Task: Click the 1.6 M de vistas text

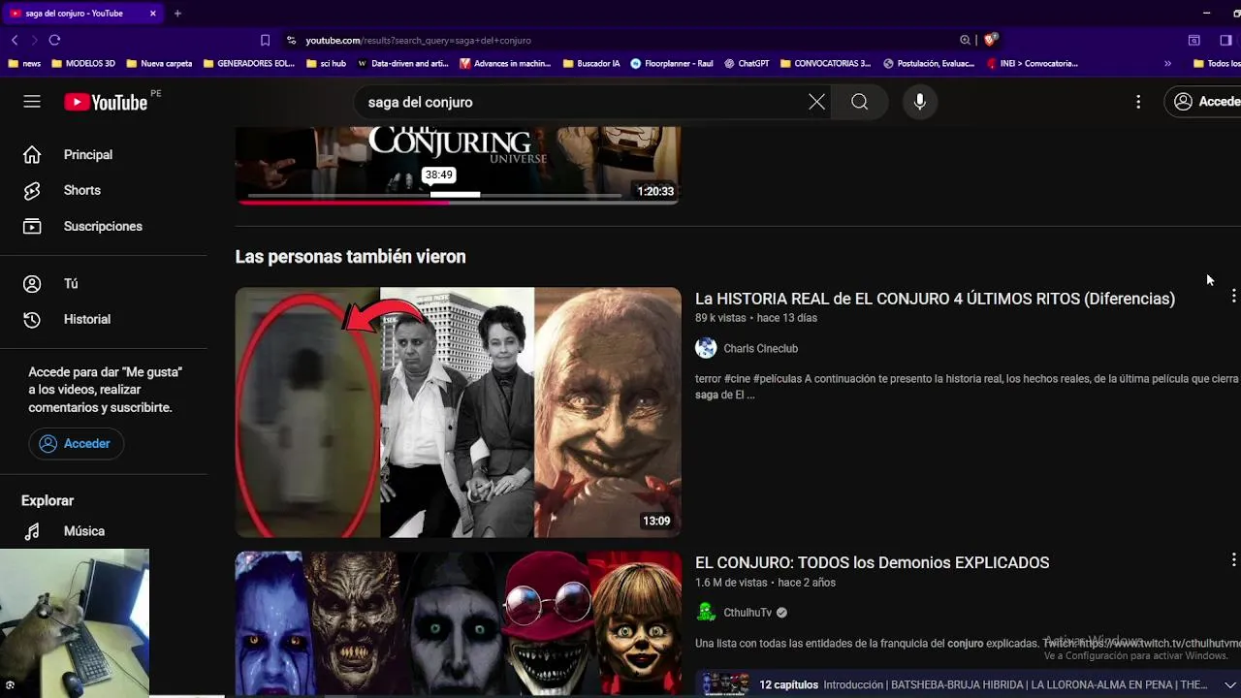Action: [731, 583]
